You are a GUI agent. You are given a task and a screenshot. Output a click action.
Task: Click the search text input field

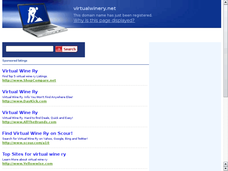(29, 49)
